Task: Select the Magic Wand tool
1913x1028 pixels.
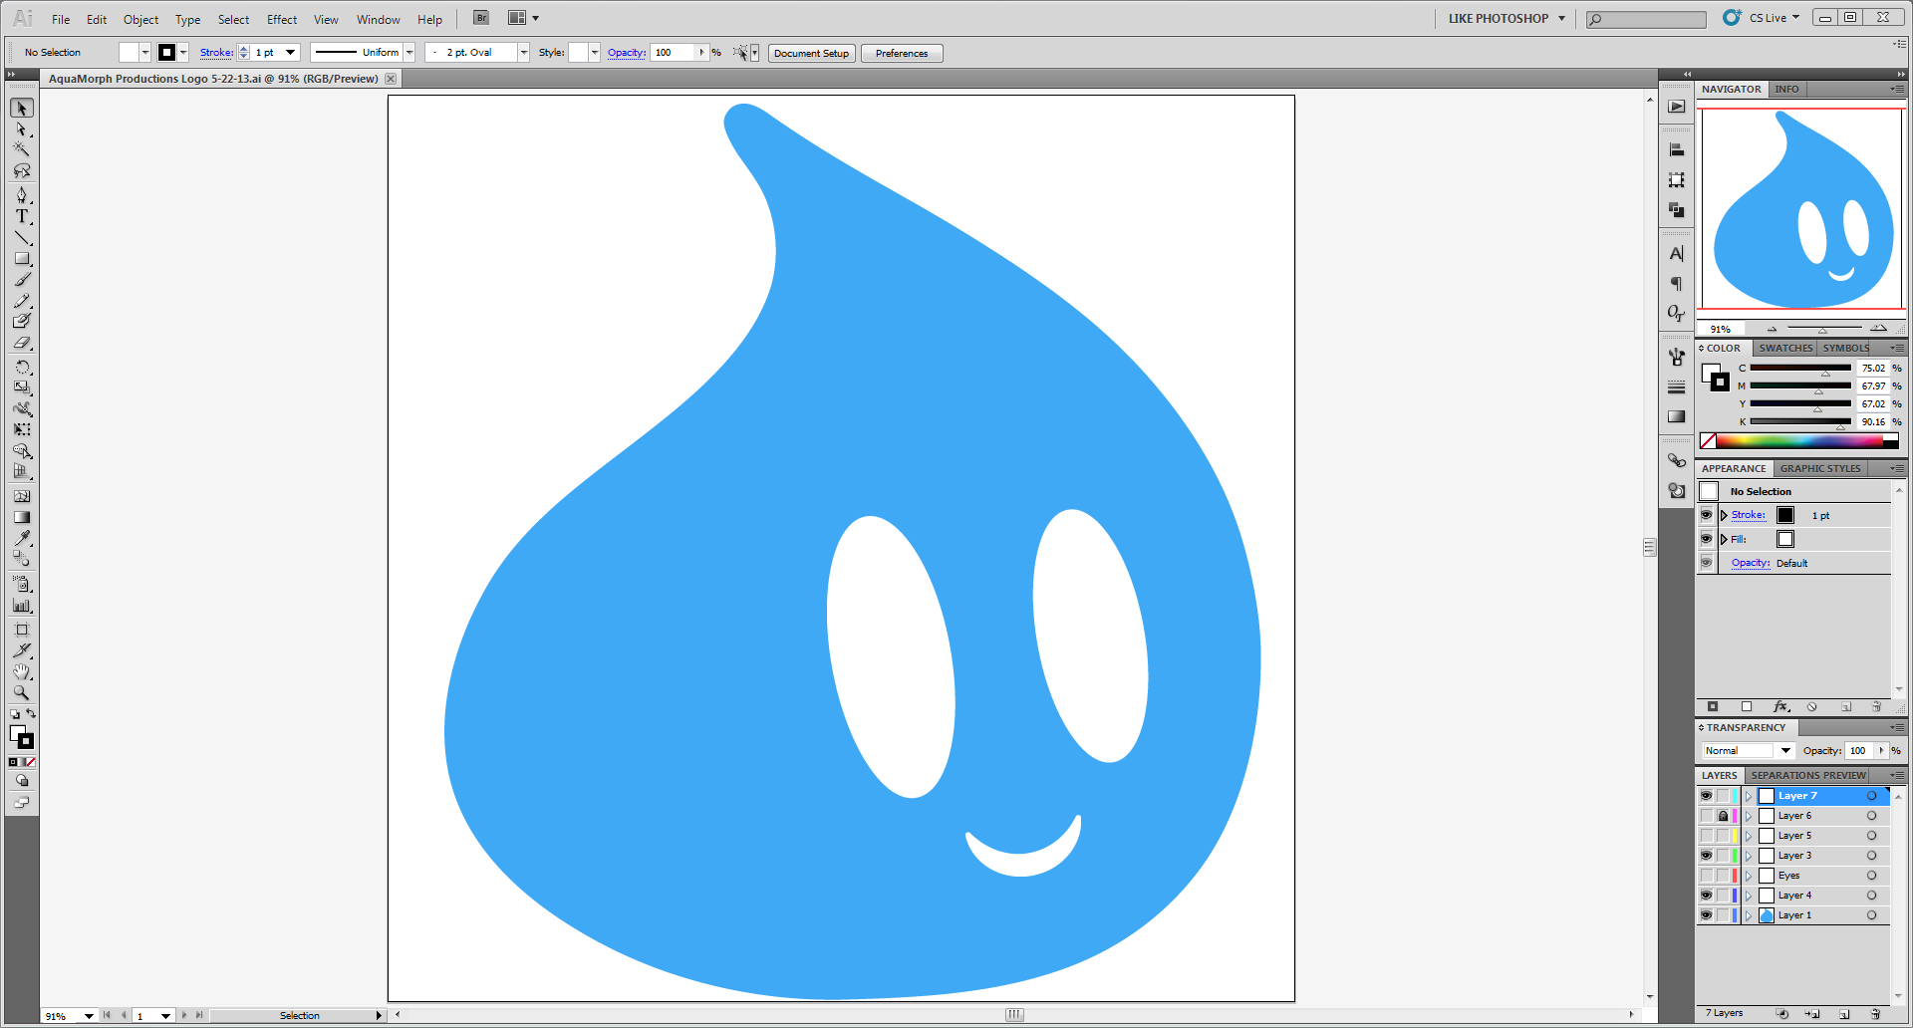Action: tap(21, 149)
